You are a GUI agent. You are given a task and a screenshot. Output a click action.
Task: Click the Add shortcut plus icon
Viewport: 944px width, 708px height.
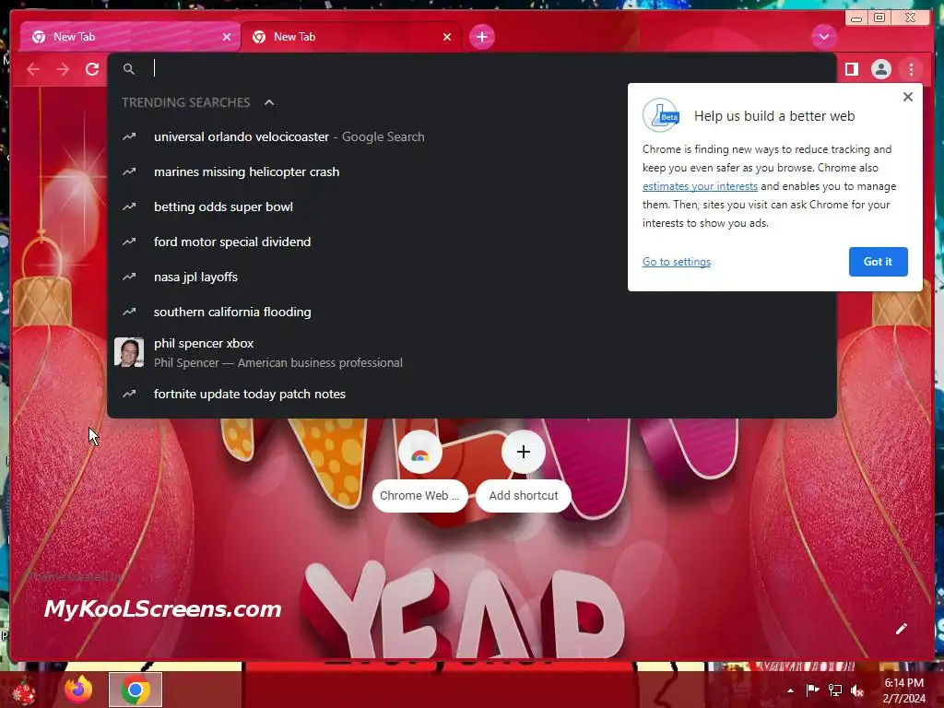tap(524, 452)
